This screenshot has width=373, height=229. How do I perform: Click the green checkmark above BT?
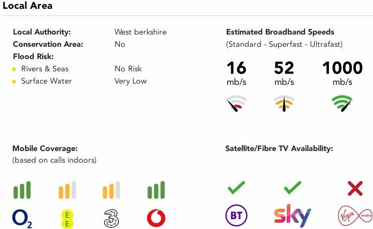pyautogui.click(x=236, y=187)
